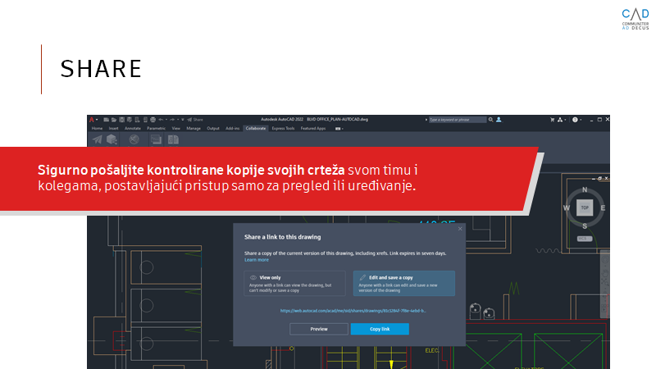Image resolution: width=656 pixels, height=369 pixels.
Task: Click the Traces ribbon icon
Action: click(156, 139)
